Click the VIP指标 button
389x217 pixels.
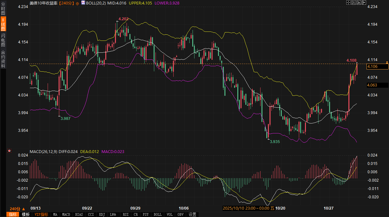[x=41, y=214]
